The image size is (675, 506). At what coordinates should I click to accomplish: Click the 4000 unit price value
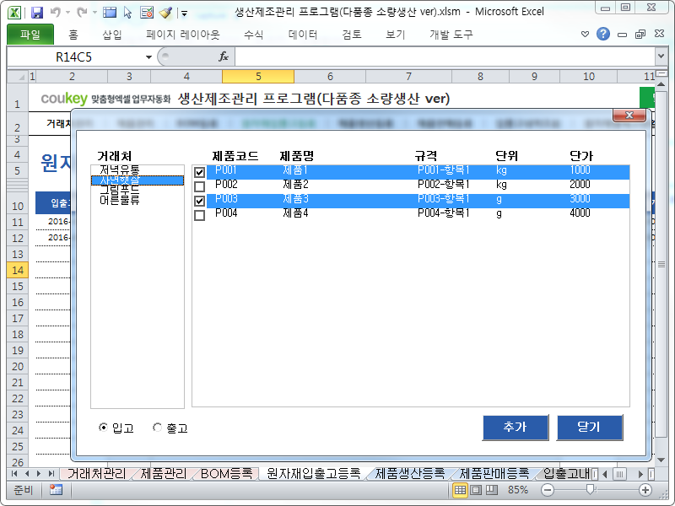(580, 213)
